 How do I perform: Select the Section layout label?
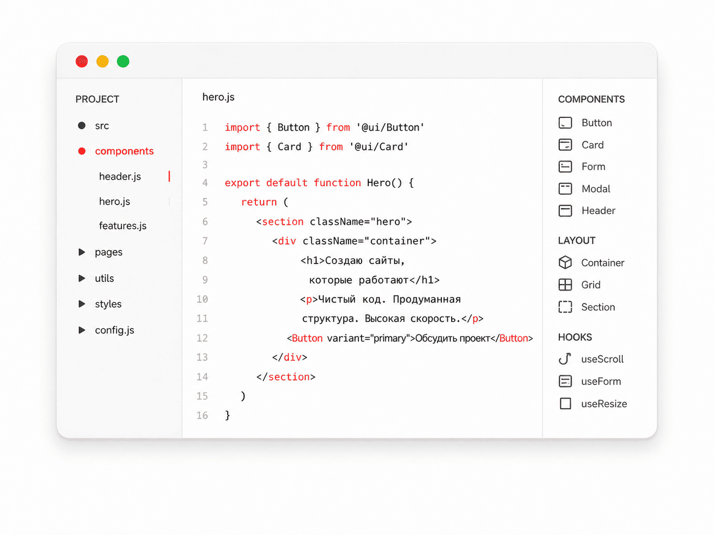pyautogui.click(x=598, y=307)
